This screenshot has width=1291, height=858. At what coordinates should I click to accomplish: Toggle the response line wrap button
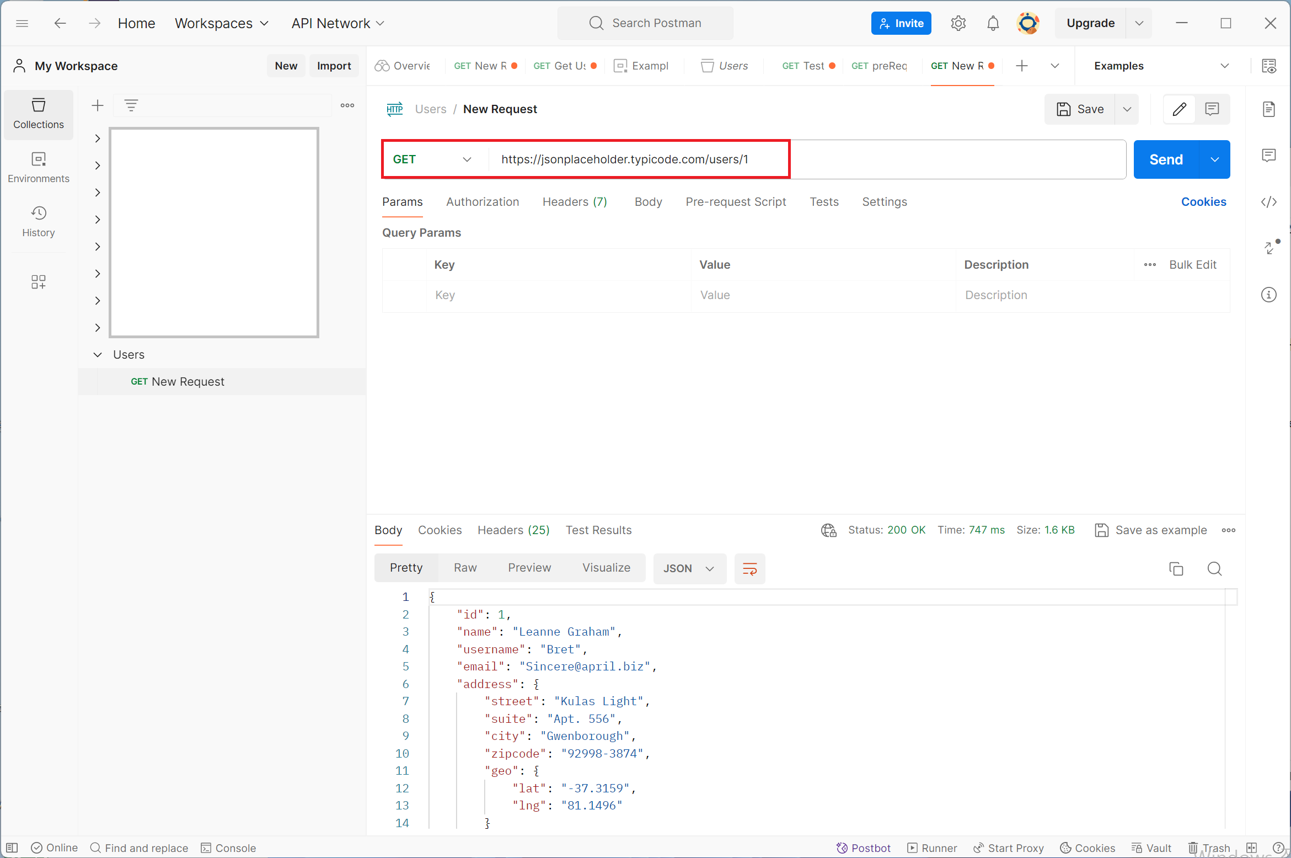pyautogui.click(x=749, y=568)
